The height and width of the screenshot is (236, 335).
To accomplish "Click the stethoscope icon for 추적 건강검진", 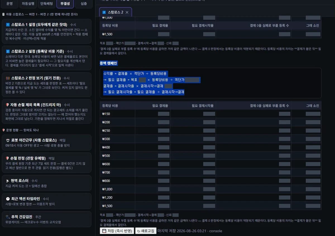I will pos(8,216).
